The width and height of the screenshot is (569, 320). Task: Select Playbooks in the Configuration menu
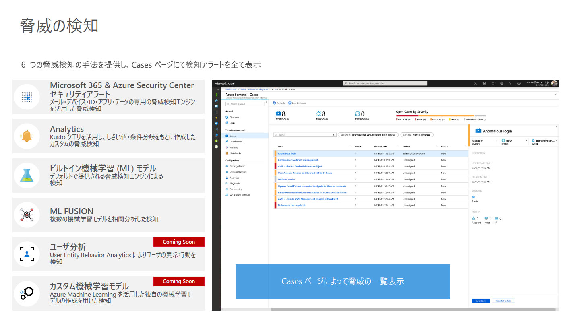coord(235,184)
